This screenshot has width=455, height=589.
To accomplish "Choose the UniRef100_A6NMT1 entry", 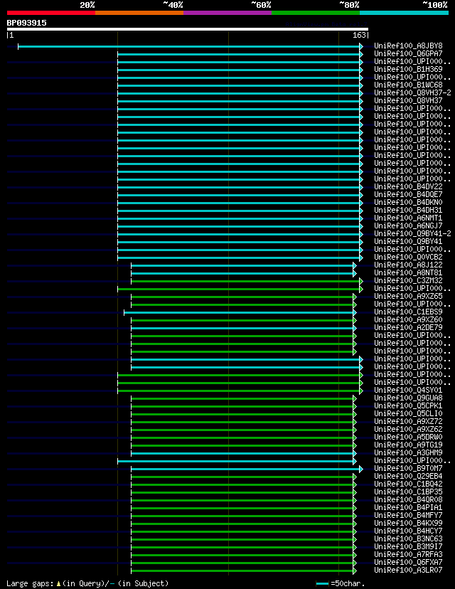I will point(409,218).
